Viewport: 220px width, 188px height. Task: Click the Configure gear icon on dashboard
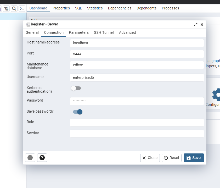pos(216,95)
